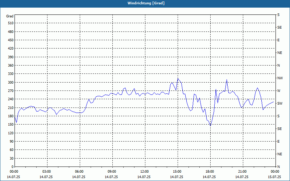Select the 06:00 time label
Image resolution: width=290 pixels, height=181 pixels.
tap(80, 172)
